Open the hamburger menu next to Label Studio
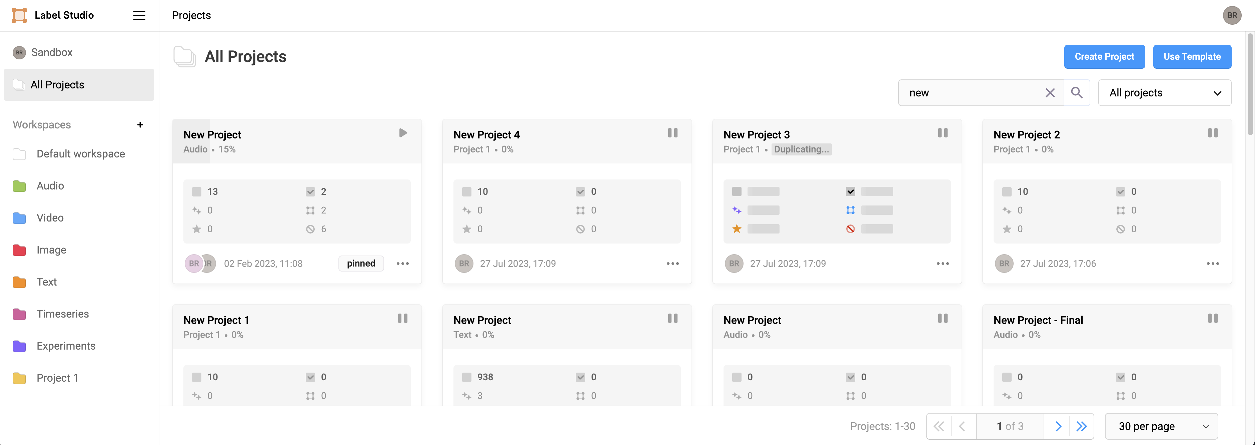The image size is (1255, 445). coord(139,15)
